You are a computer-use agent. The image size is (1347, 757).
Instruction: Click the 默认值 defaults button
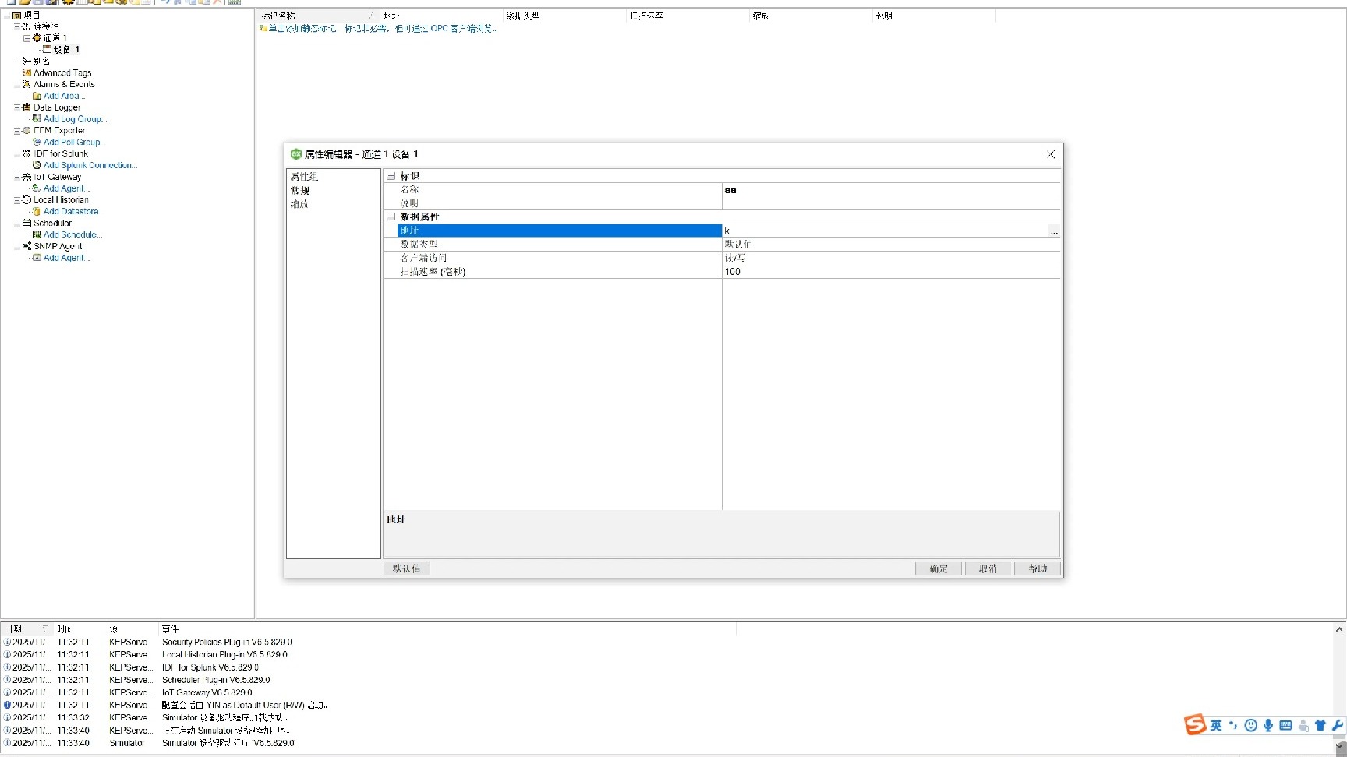(x=406, y=569)
